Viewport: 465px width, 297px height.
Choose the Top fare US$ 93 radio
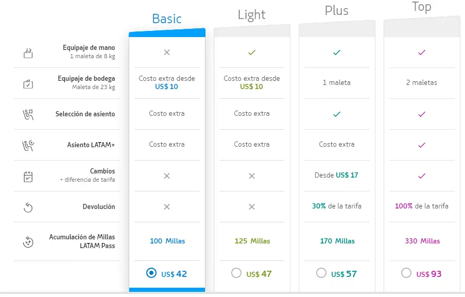(406, 273)
